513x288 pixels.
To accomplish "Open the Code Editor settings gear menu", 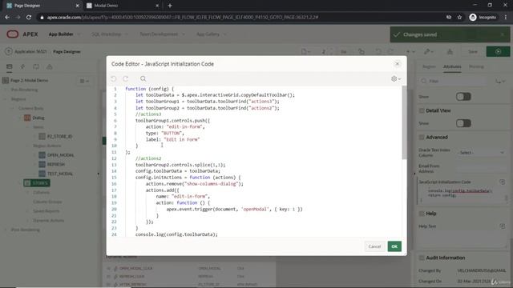I will coord(395,78).
